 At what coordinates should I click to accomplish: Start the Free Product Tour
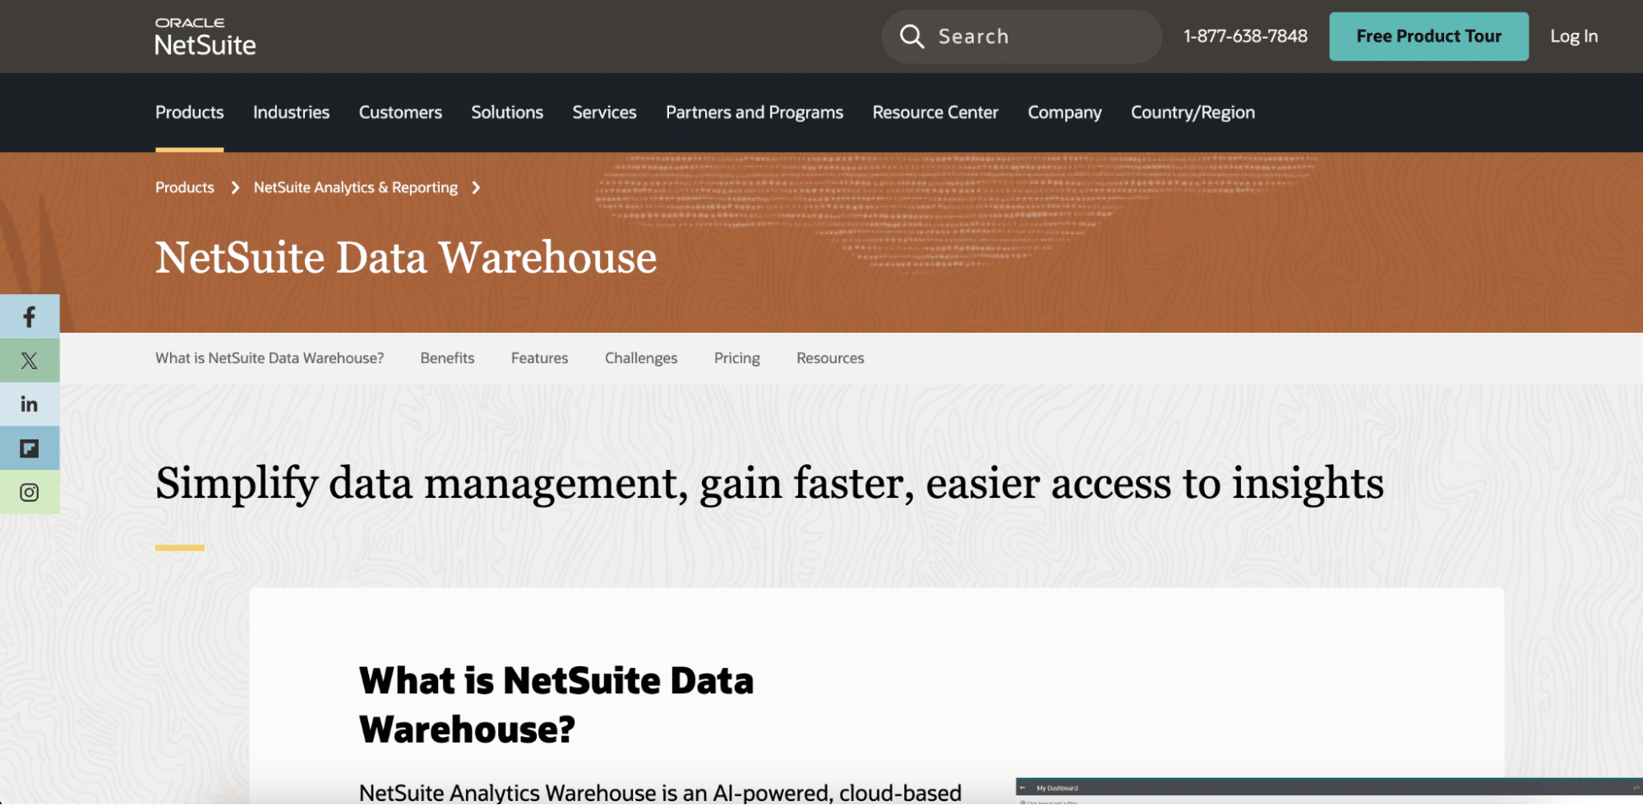tap(1428, 36)
